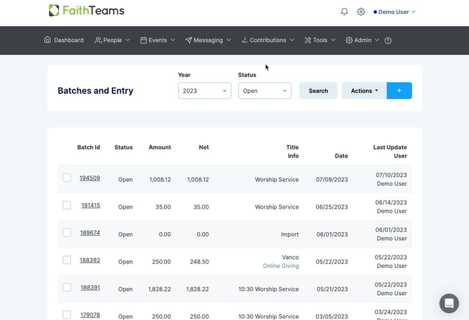This screenshot has height=320, width=469.
Task: Select checkbox for batch 194509
Action: [x=67, y=178]
